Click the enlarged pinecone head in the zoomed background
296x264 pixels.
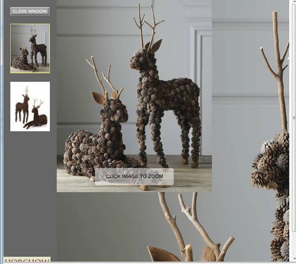[270, 164]
